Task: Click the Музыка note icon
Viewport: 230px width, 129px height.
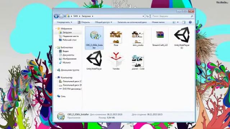Action: point(60,63)
